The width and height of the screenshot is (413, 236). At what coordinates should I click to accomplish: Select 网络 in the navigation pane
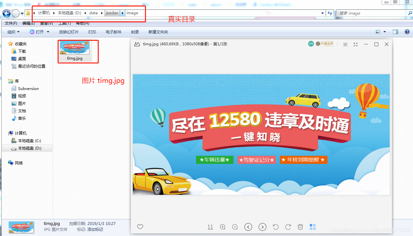[19, 163]
